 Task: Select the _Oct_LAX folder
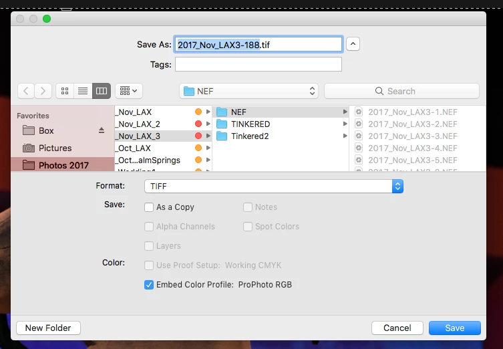click(x=163, y=148)
